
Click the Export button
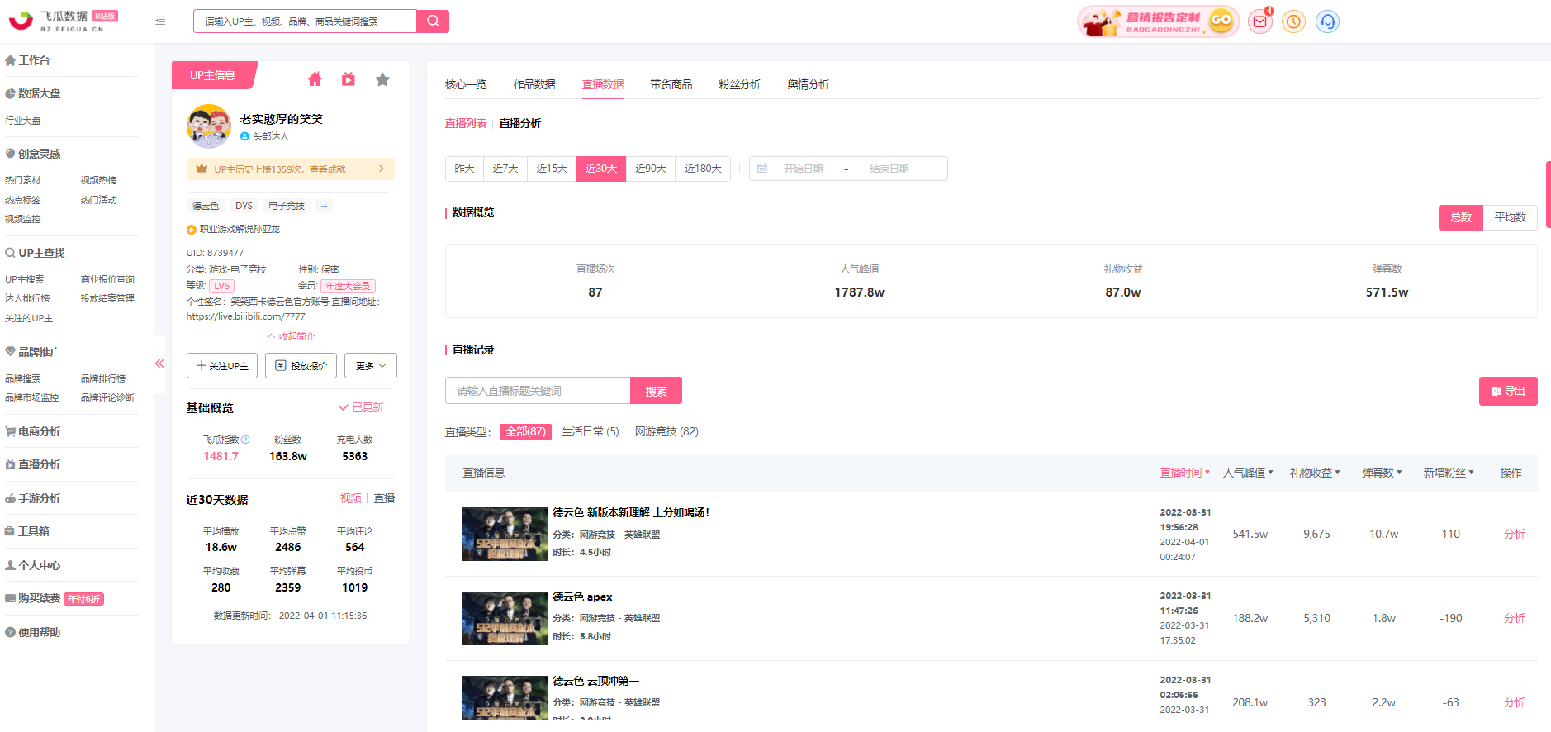coord(1508,392)
